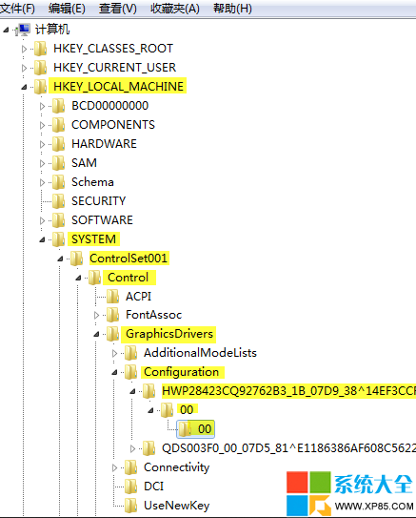Click the HKEY_CLASSES_ROOT folder icon
416x518 pixels.
(41, 49)
